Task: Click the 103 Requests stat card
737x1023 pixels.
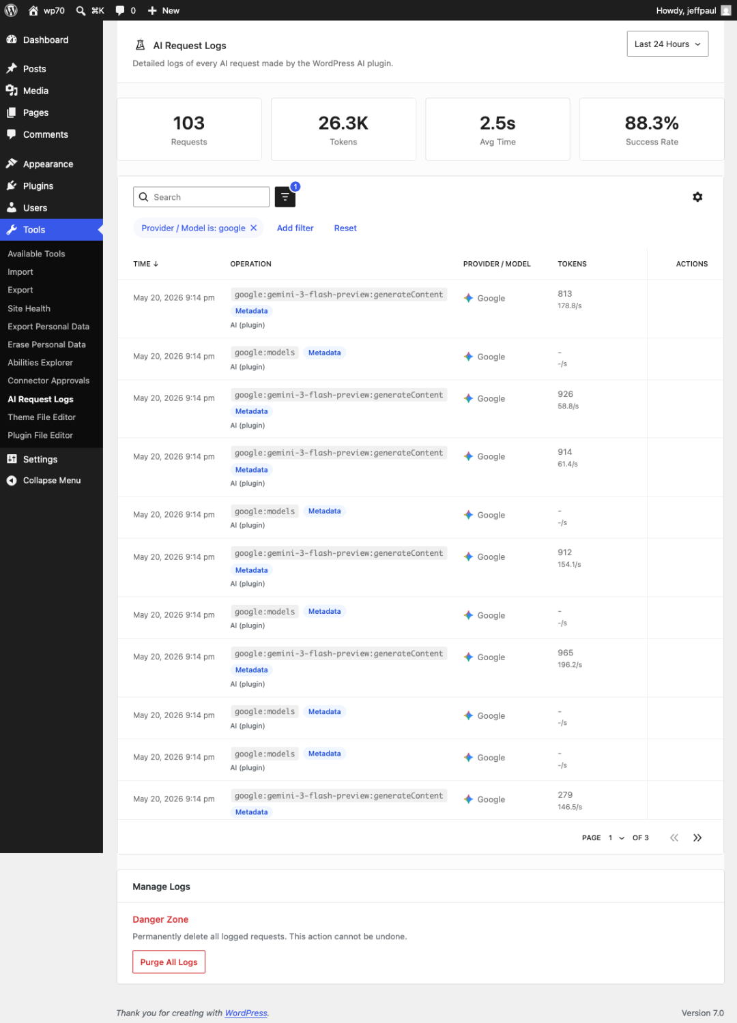Action: point(189,130)
